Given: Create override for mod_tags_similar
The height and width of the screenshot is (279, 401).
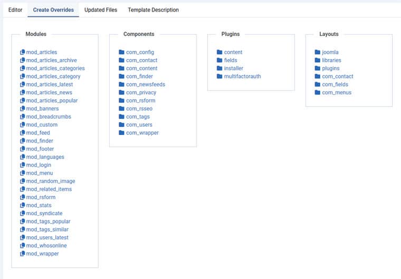Looking at the screenshot, I should click(x=47, y=229).
